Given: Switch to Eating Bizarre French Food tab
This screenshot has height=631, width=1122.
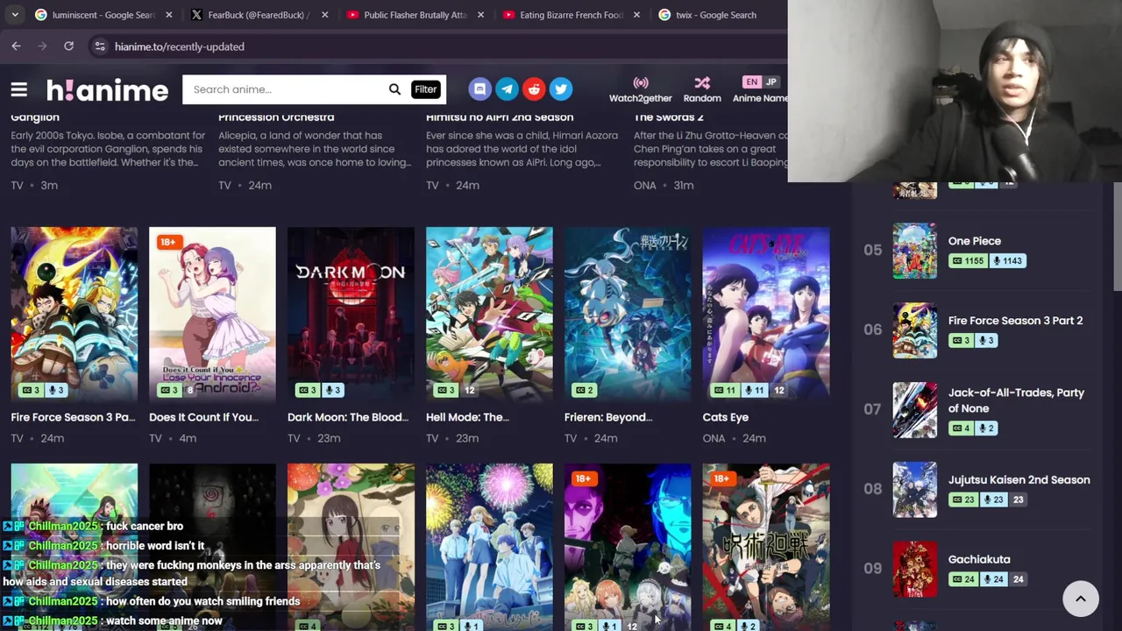Looking at the screenshot, I should [x=572, y=15].
